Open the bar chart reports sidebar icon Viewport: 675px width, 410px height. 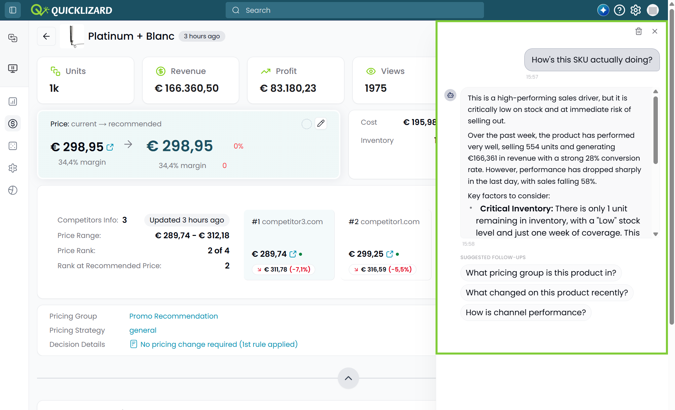click(x=13, y=101)
